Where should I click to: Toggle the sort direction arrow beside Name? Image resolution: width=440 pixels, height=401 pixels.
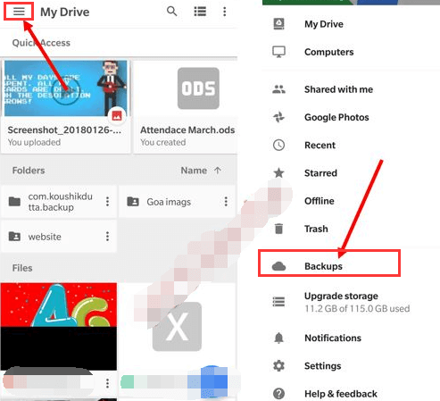(x=218, y=171)
